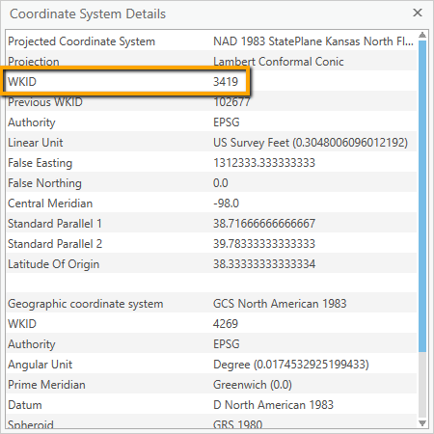Select Central Meridian value -98.0

pyautogui.click(x=226, y=203)
